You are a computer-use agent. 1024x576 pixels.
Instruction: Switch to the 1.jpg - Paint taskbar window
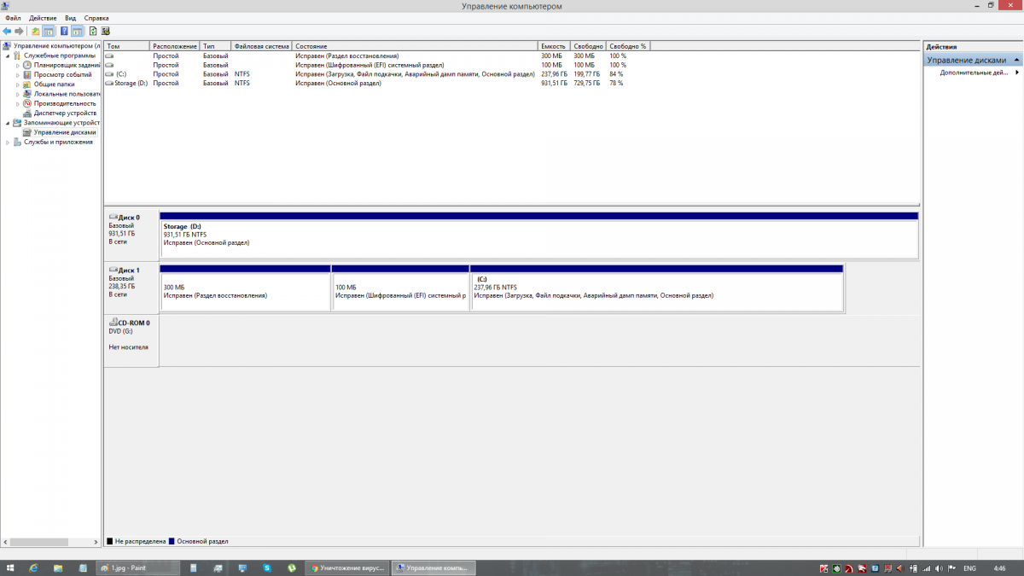(x=138, y=567)
